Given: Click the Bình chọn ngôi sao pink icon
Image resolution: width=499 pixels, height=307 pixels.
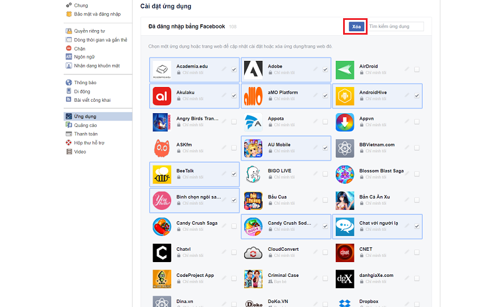Looking at the screenshot, I should [x=162, y=200].
